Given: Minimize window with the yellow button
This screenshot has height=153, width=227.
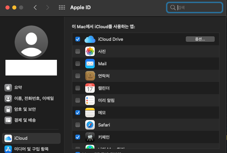Looking at the screenshot, I should [14, 7].
